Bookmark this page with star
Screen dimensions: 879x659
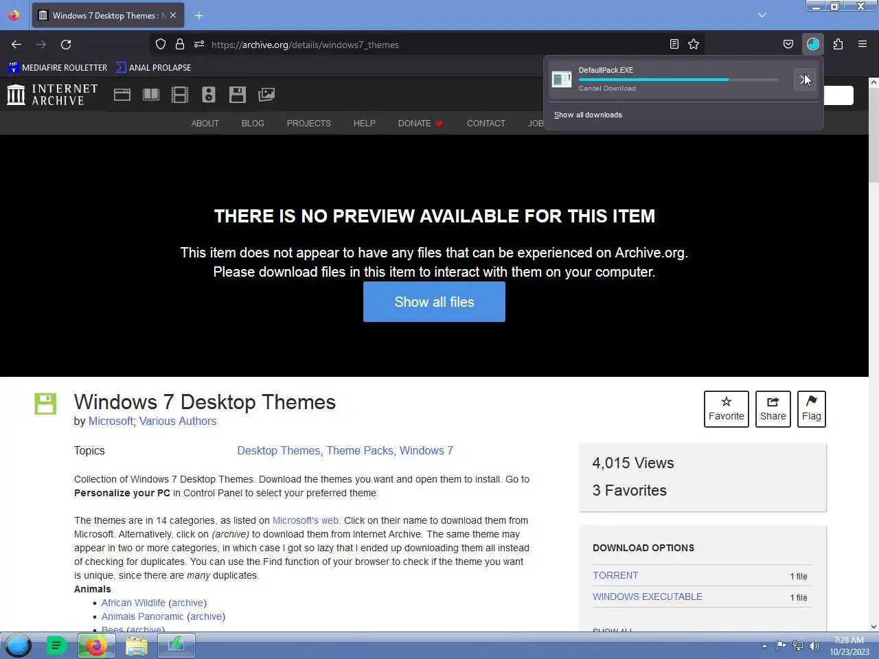(x=694, y=45)
